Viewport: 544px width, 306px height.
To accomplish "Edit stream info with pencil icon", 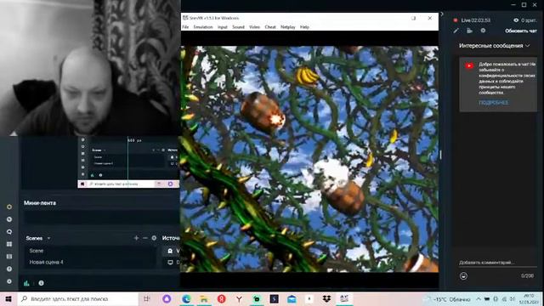I will pyautogui.click(x=456, y=31).
